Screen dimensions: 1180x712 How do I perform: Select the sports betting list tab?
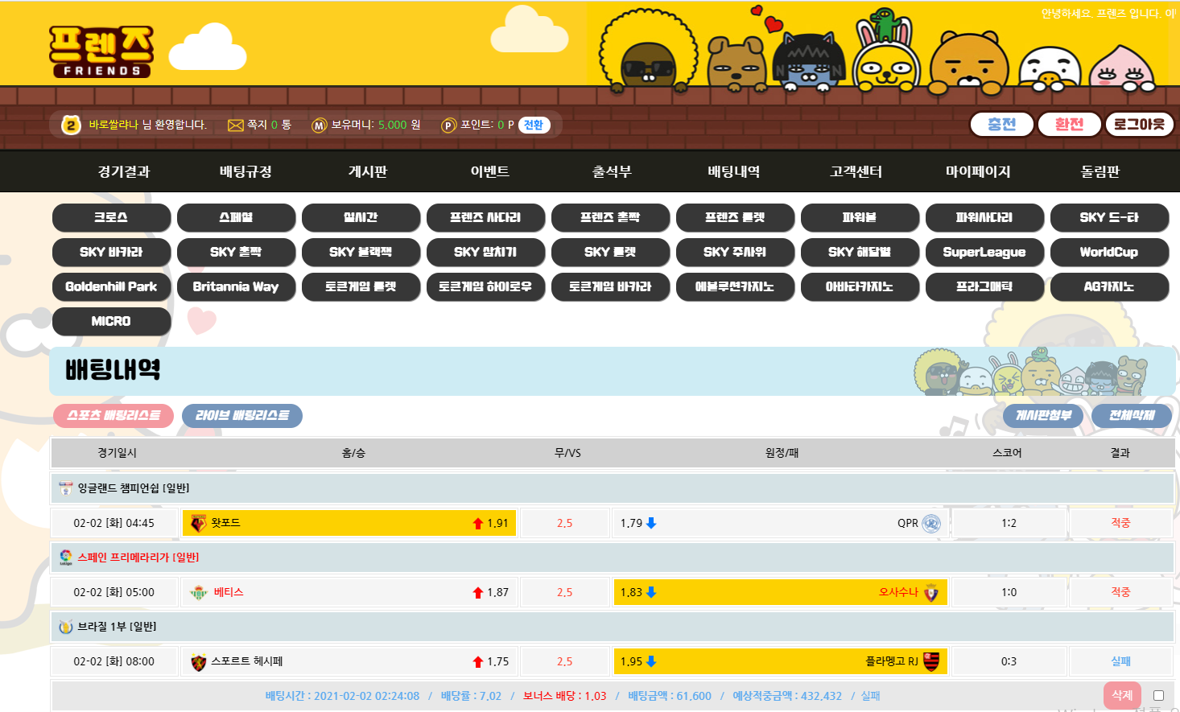click(113, 416)
